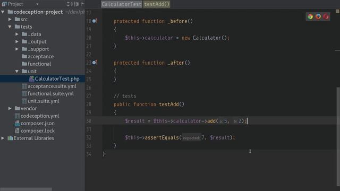Open in Chrome browser icon
340x191 pixels.
click(310, 16)
